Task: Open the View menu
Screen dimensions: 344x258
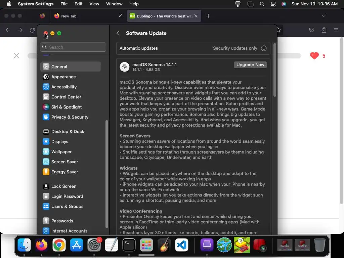Action: pos(94,4)
